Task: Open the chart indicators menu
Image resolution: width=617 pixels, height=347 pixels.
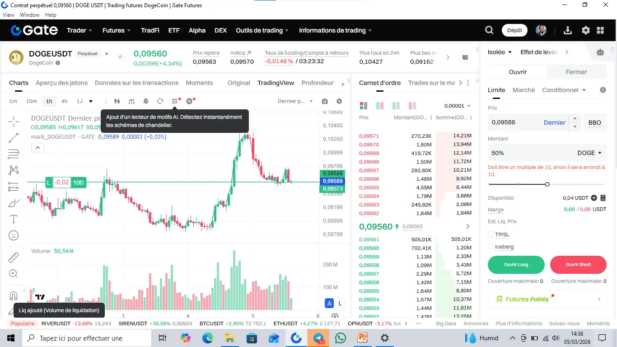Action: [131, 101]
